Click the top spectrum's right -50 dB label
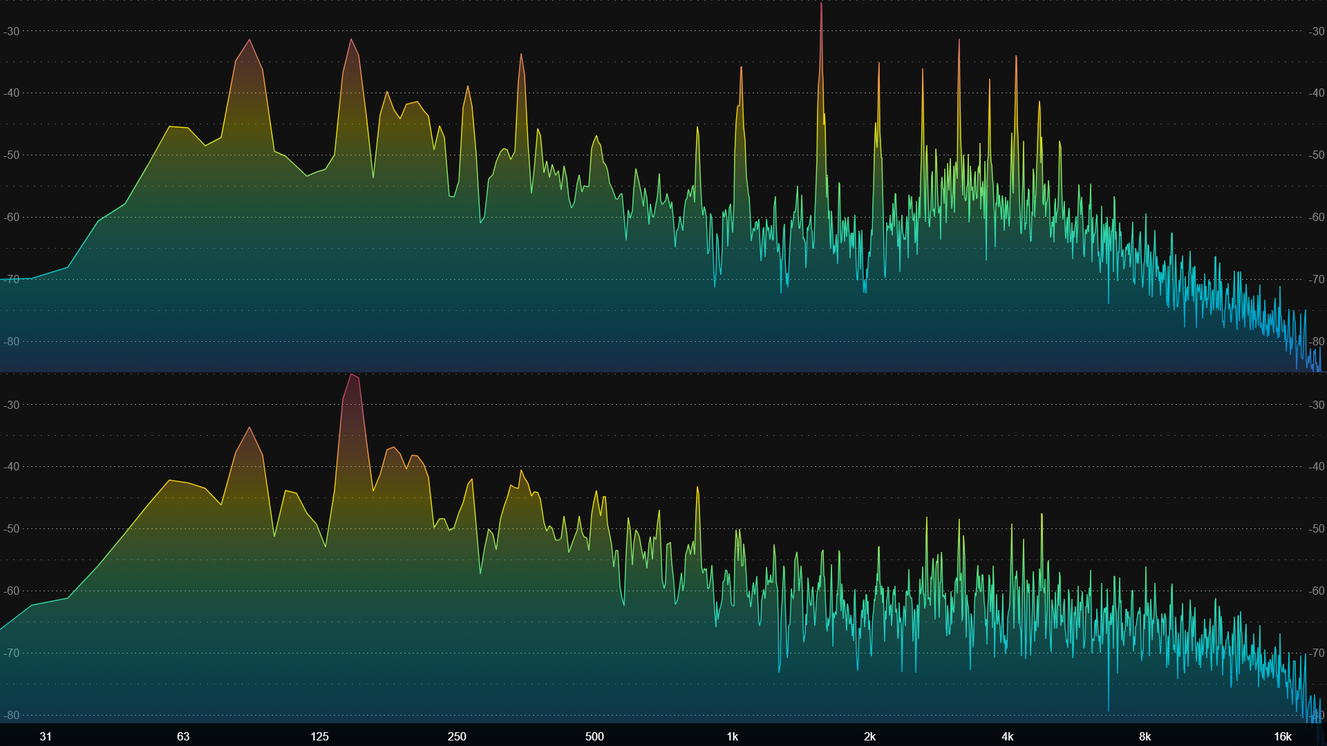This screenshot has height=746, width=1327. point(1317,155)
